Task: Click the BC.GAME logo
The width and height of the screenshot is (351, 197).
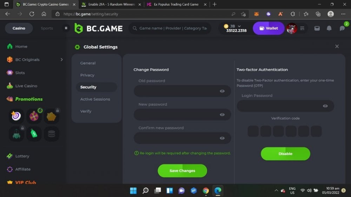Action: click(x=99, y=28)
